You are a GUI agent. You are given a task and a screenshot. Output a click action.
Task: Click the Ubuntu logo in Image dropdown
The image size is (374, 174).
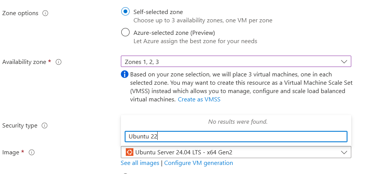[129, 152]
